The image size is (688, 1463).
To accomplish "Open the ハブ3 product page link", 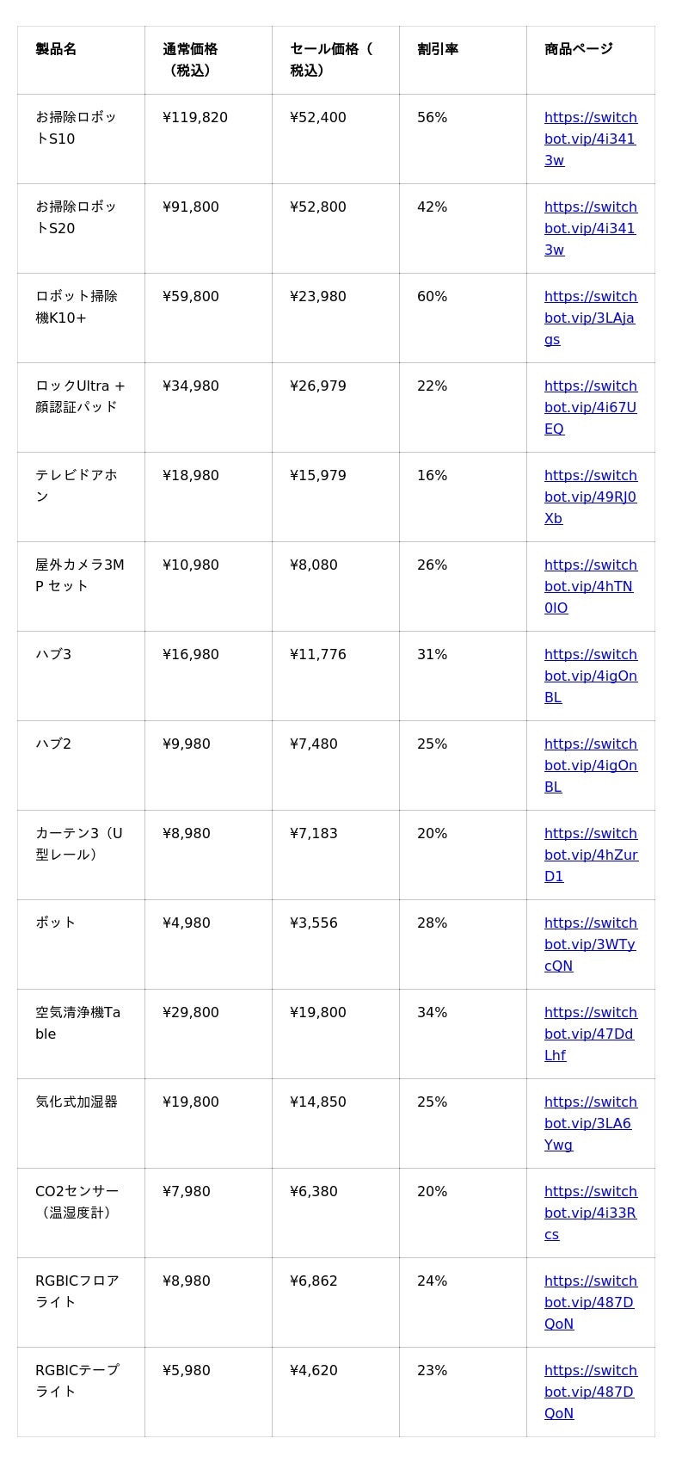I will click(x=590, y=676).
